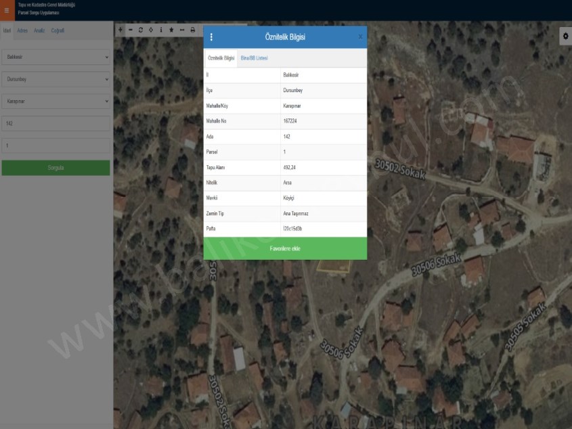Close the Öznitelik Bilgisi dialog
Viewport: 572px width, 429px height.
point(360,37)
